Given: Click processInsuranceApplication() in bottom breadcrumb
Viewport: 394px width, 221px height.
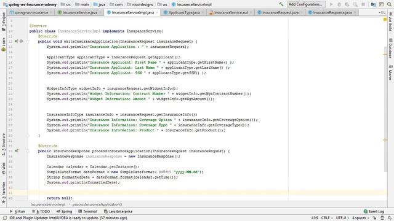Looking at the screenshot, I should 97,204.
